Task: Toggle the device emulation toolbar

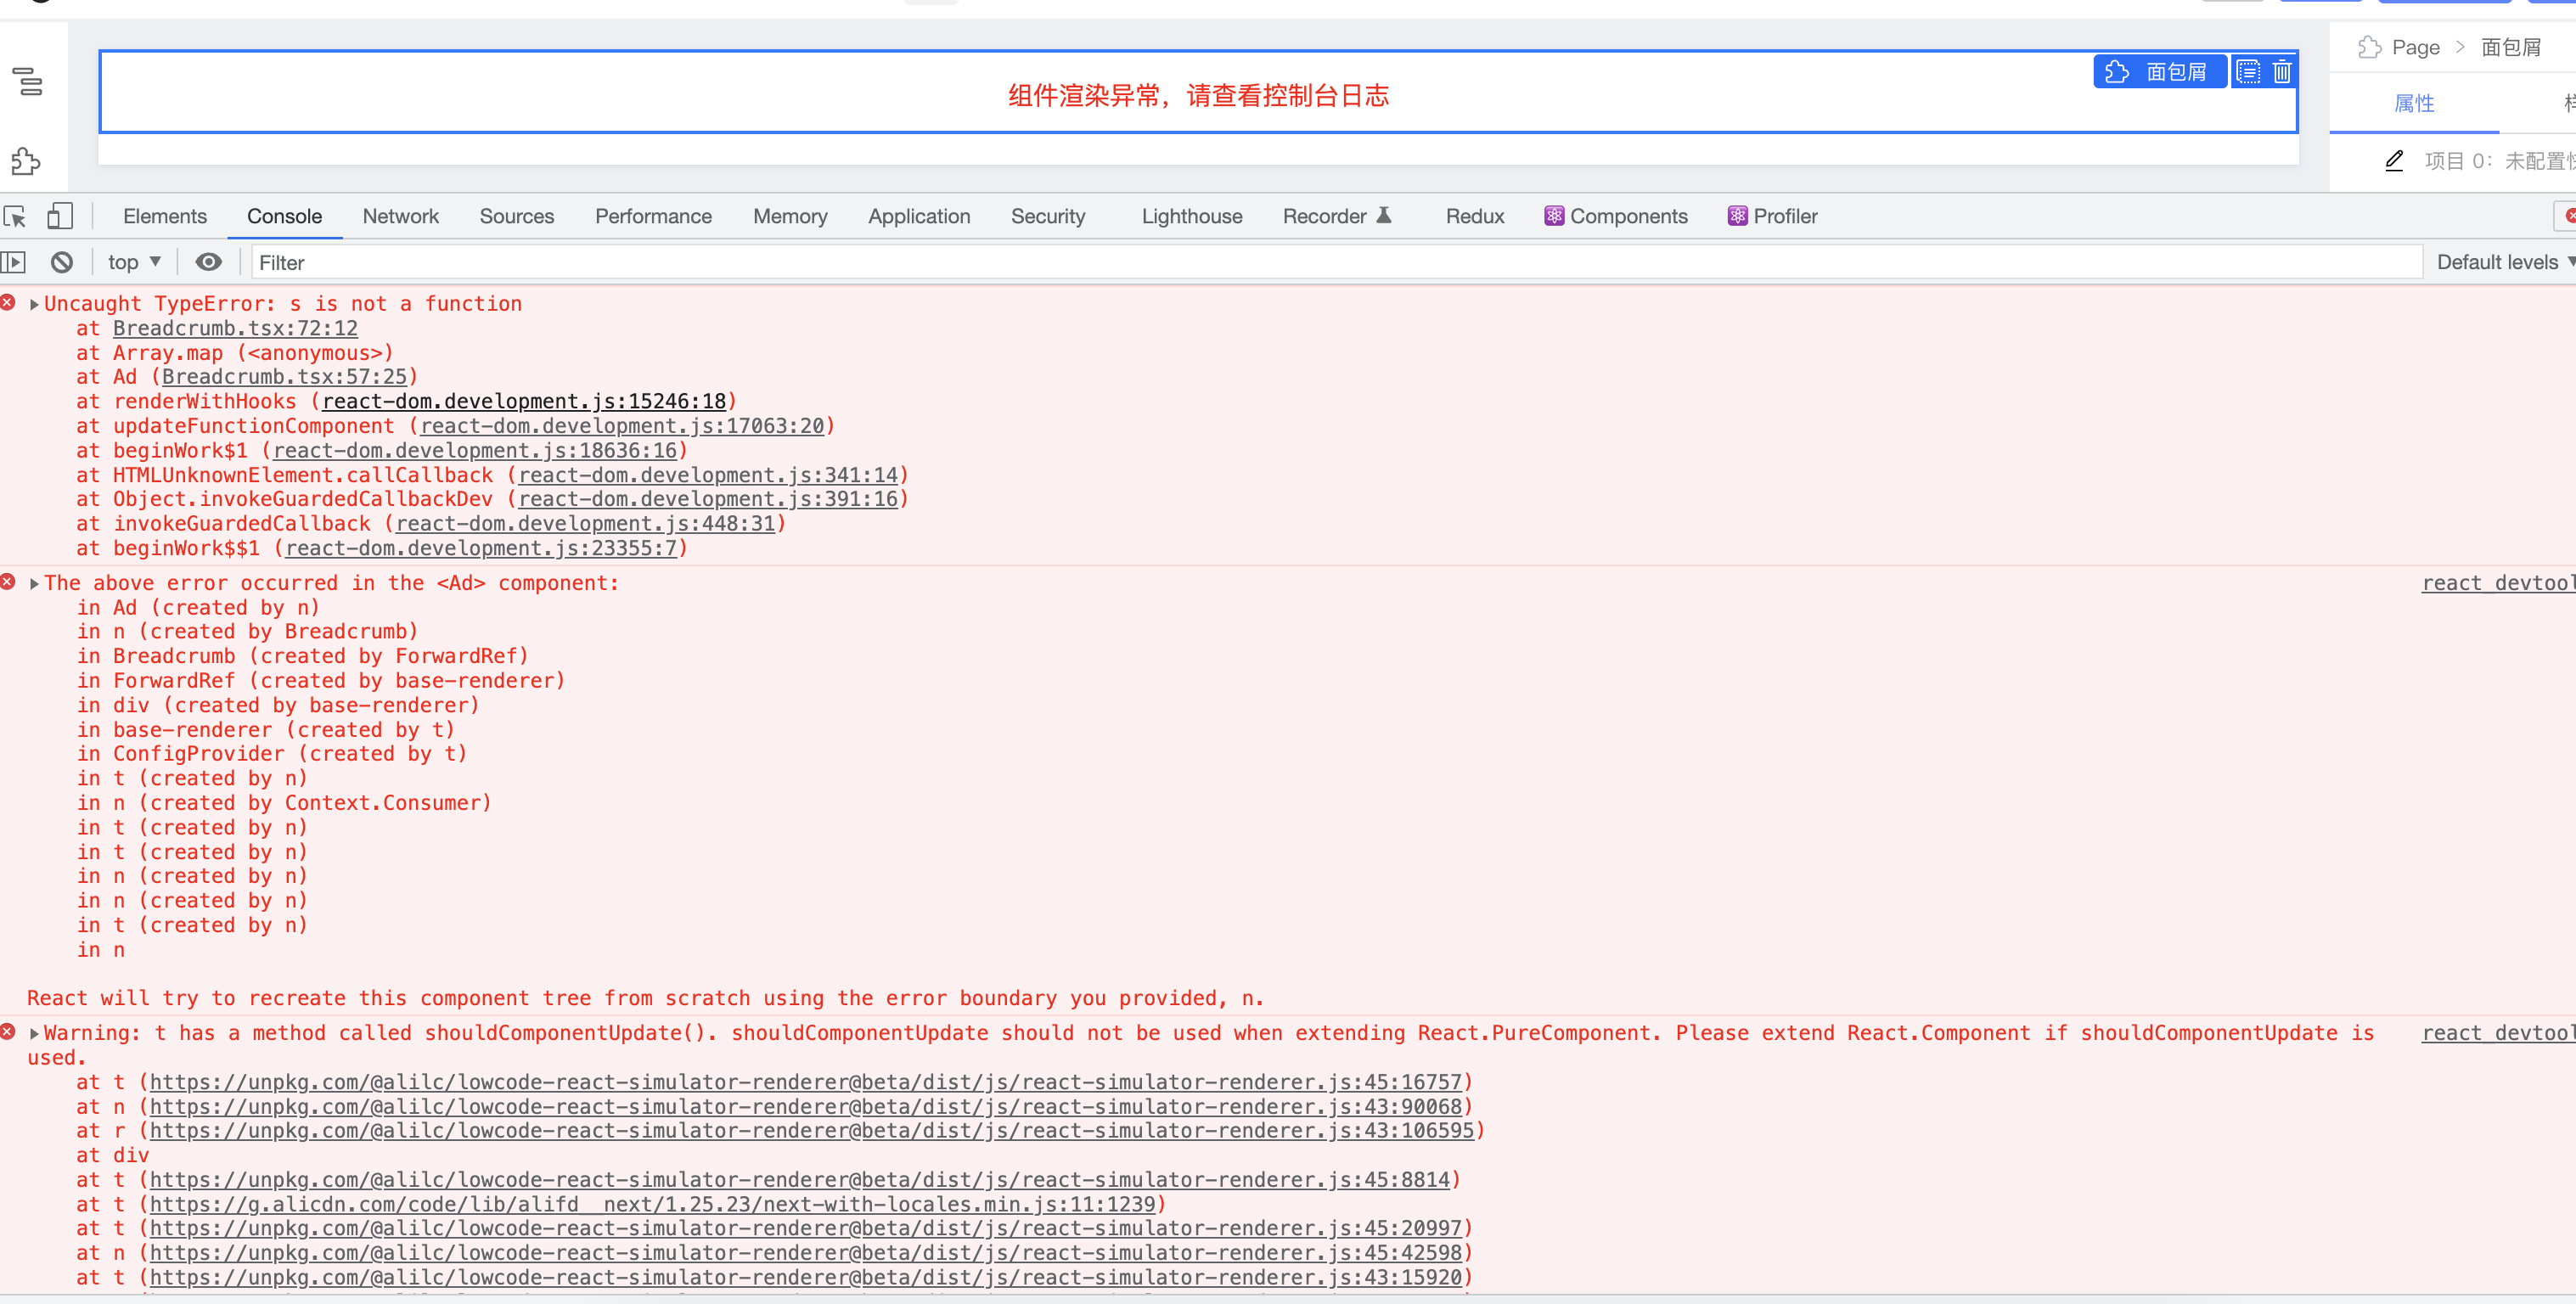Action: 60,216
